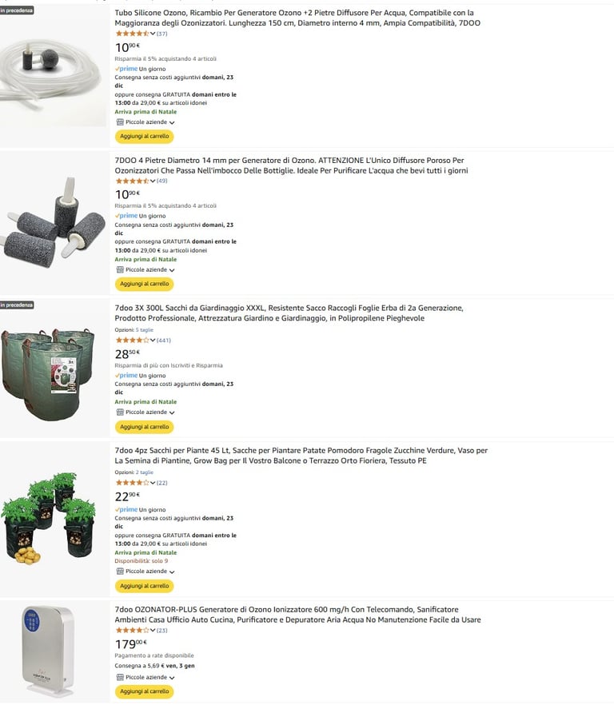Click the Piccole aziende shop icon for silicone tube
614x713 pixels.
(120, 121)
